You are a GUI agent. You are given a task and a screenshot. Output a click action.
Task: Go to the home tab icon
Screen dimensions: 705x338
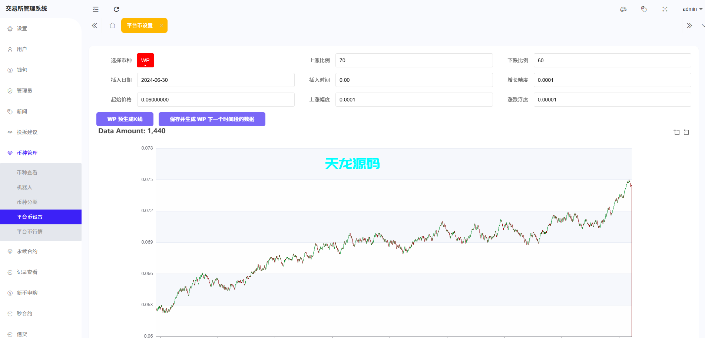112,26
